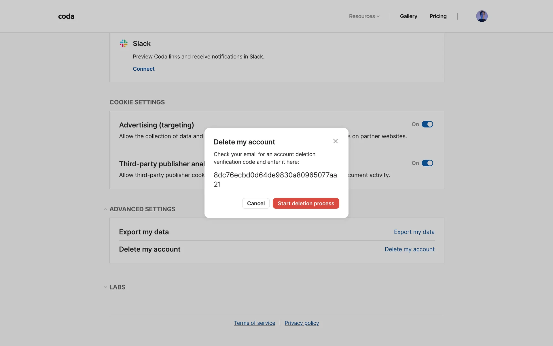Click the verification code input field
This screenshot has width=553, height=346.
coord(275,179)
